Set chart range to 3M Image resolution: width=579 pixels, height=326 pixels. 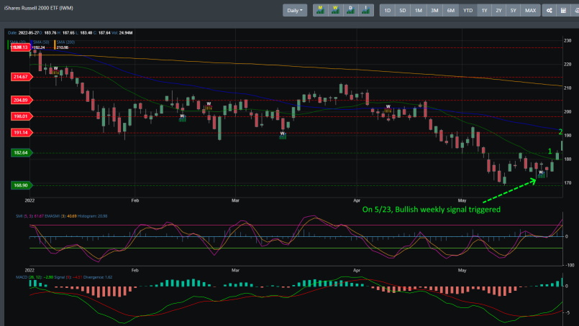(434, 10)
